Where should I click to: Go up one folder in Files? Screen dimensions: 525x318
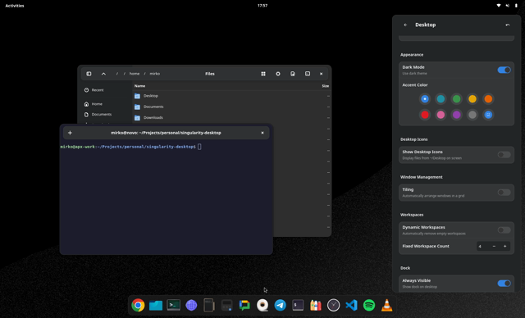click(x=103, y=74)
